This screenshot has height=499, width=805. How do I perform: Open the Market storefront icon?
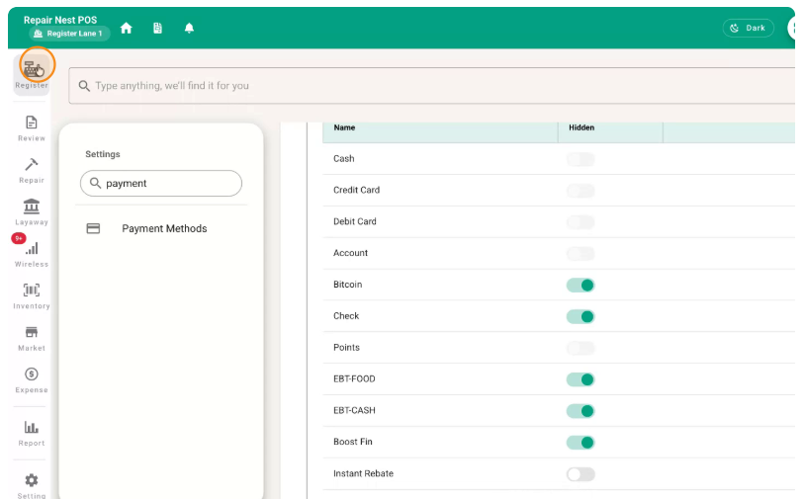pyautogui.click(x=32, y=332)
